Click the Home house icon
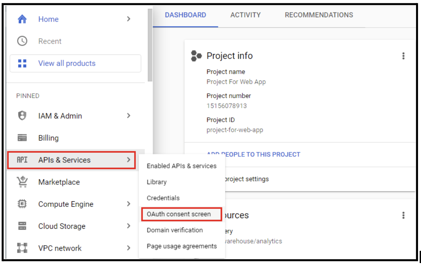421x266 pixels. click(x=22, y=19)
